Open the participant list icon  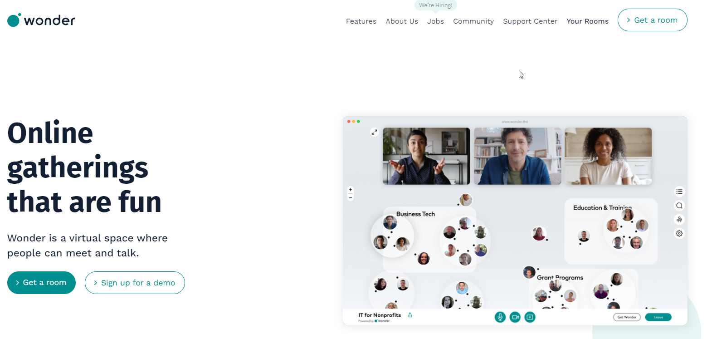(x=679, y=192)
